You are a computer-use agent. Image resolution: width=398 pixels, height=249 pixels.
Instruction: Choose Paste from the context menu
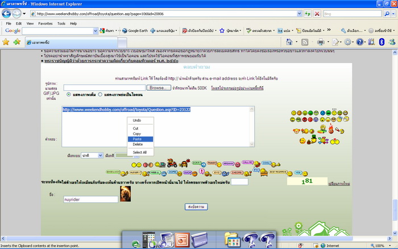[x=137, y=139]
